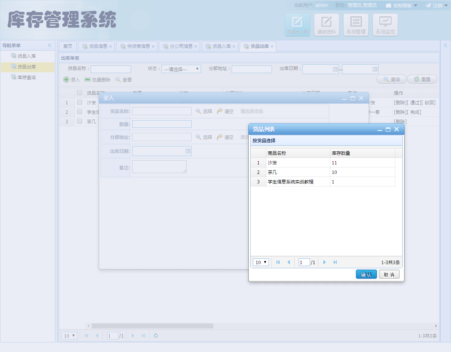Viewport: 451px width, 352px height.
Task: Switch to the 首页 tab
Action: (68, 46)
